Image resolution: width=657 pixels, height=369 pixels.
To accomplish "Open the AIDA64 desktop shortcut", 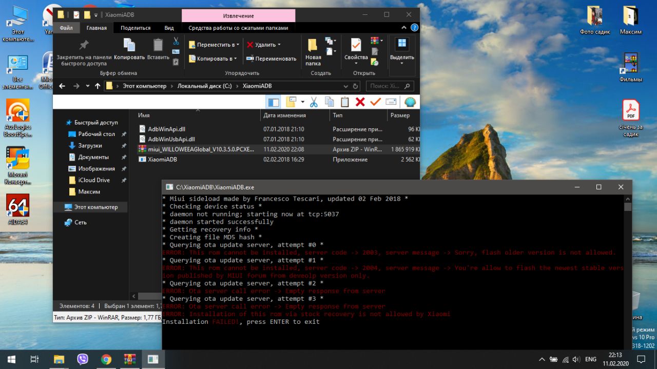I will click(17, 209).
